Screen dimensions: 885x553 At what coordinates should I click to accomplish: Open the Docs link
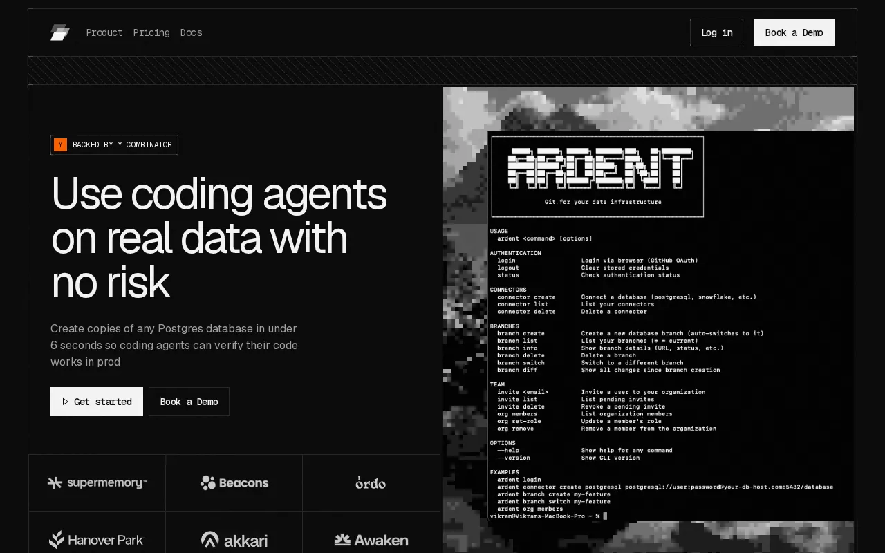point(191,32)
